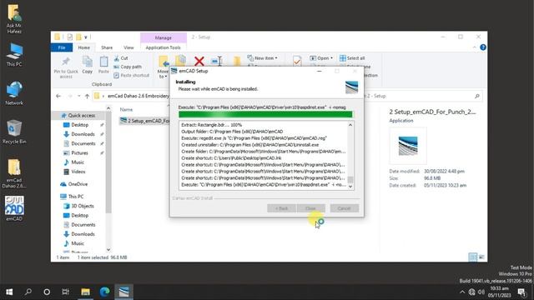
Task: Click Select all in ribbon
Action: [352, 58]
